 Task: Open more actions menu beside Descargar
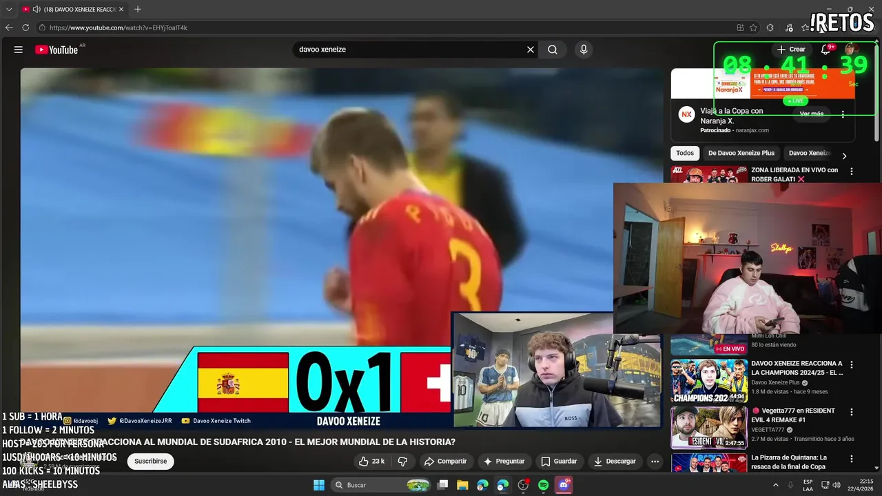(655, 462)
